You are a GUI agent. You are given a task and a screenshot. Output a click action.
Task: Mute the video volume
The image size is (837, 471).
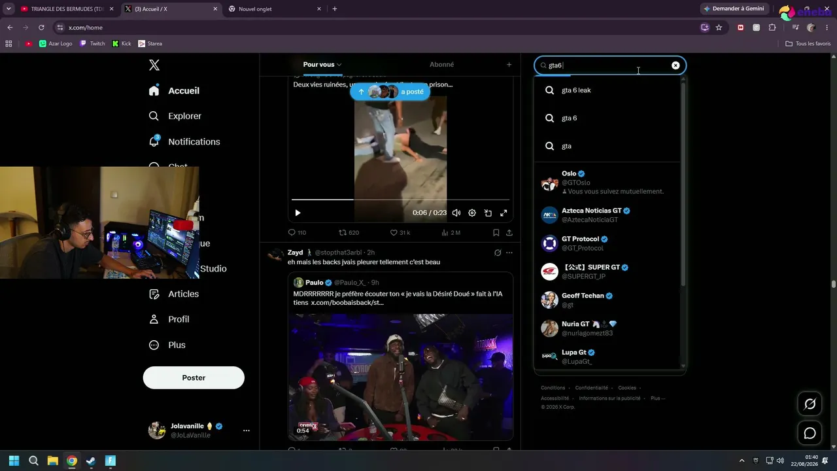[456, 213]
